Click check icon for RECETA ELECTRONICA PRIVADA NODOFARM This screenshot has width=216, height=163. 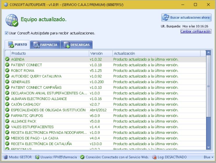tap(7, 132)
